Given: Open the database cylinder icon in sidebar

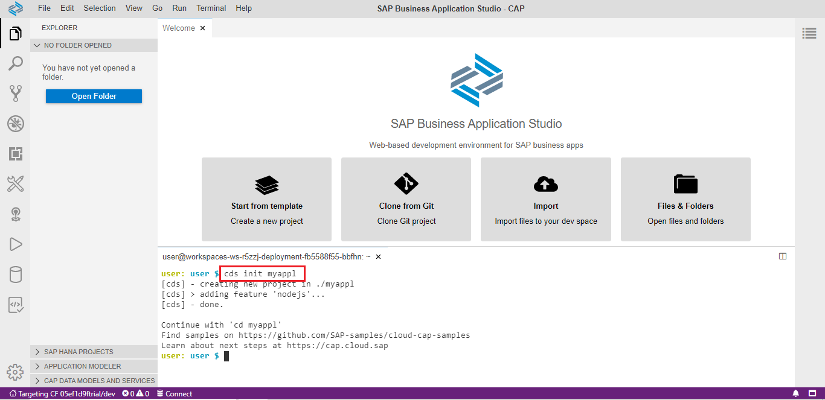Looking at the screenshot, I should tap(15, 275).
